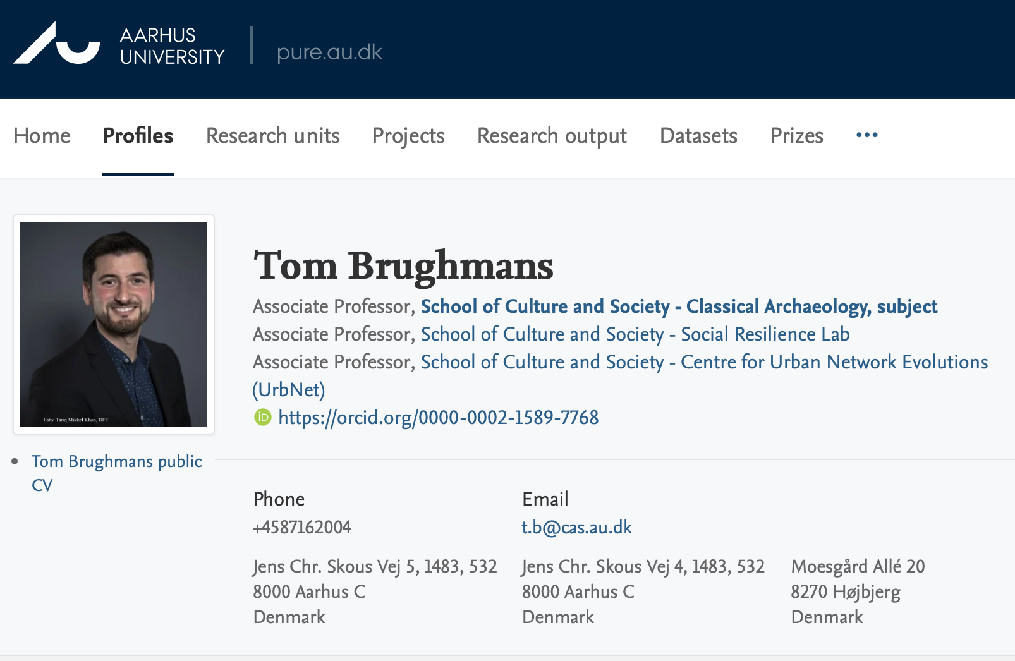
Task: Go to the Prizes section
Action: point(796,136)
